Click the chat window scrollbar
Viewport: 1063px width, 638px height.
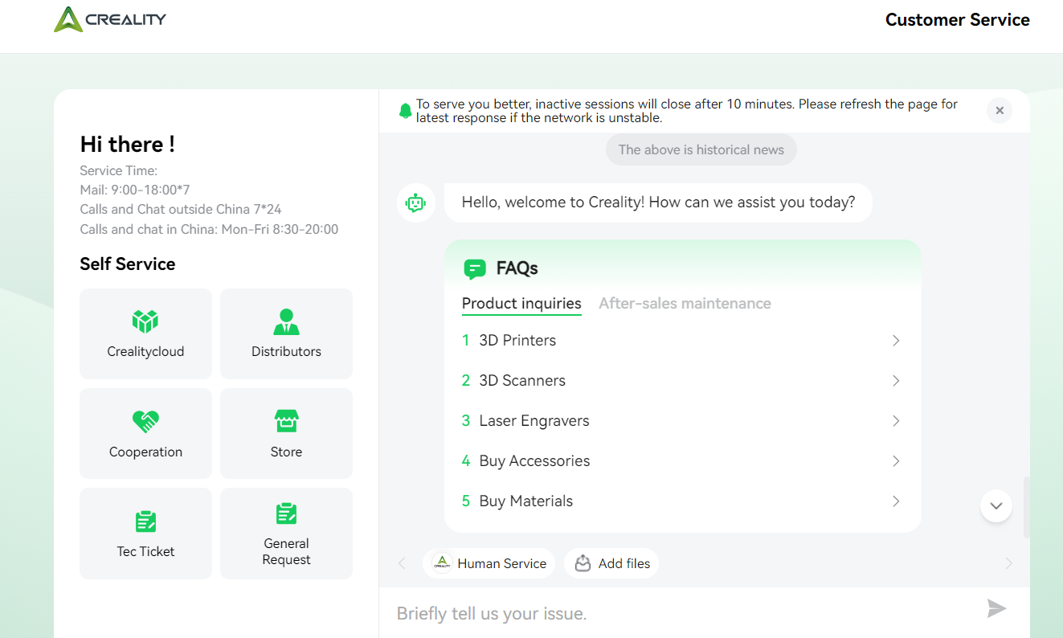pyautogui.click(x=1026, y=508)
